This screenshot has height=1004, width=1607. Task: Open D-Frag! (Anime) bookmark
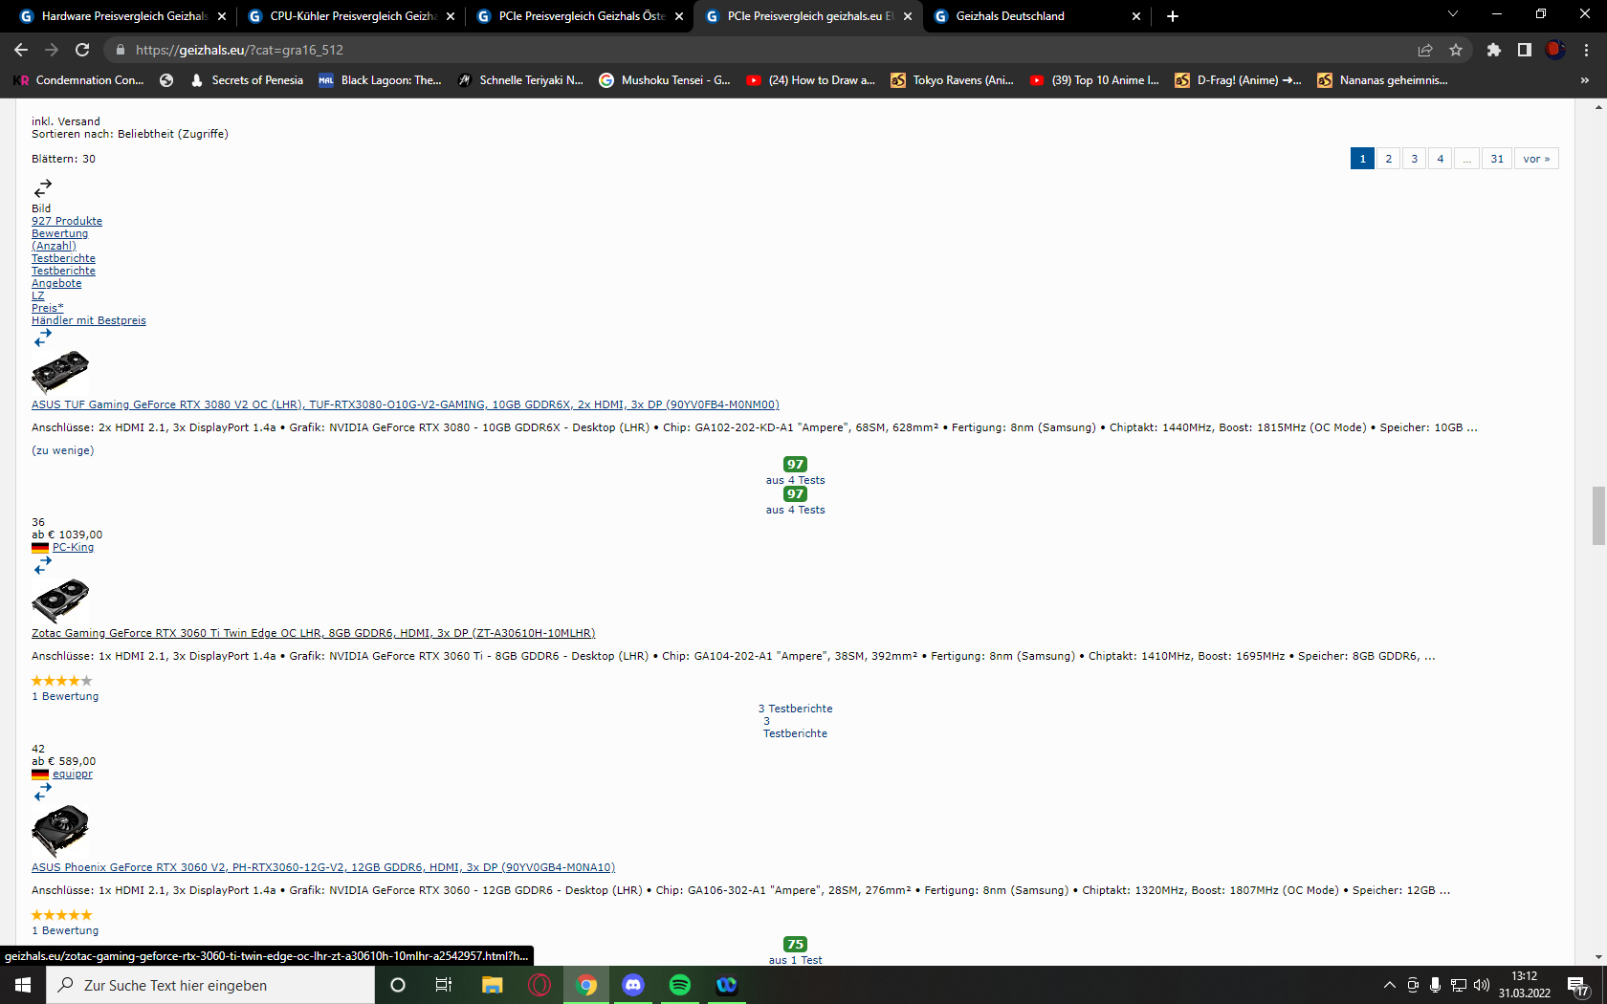click(x=1239, y=80)
